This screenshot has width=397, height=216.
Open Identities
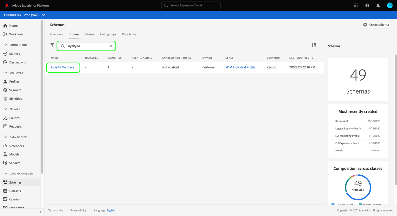coord(16,98)
